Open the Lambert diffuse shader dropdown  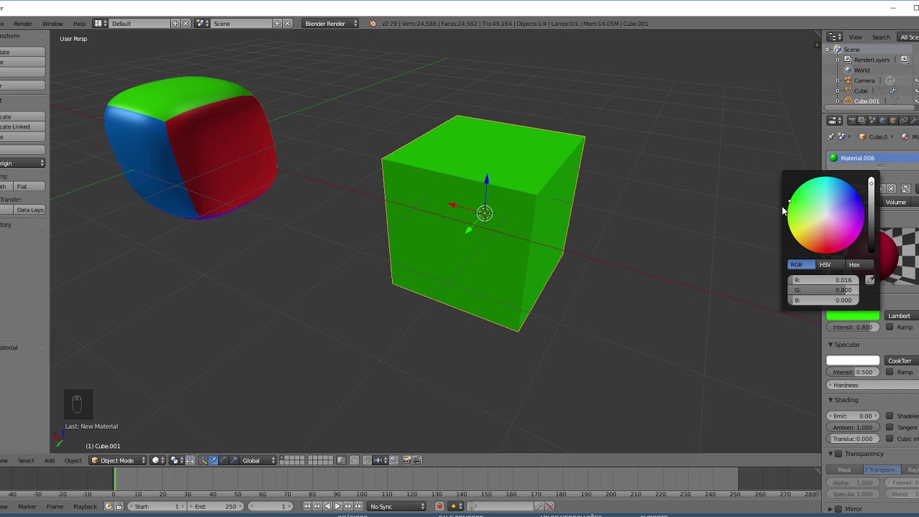pyautogui.click(x=900, y=316)
